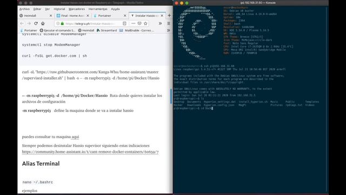The height and width of the screenshot is (195, 346).
Task: Open the Firefox home page
Action: pyautogui.click(x=43, y=23)
